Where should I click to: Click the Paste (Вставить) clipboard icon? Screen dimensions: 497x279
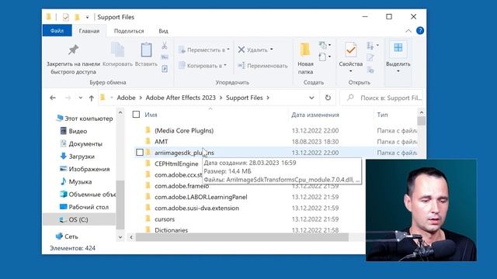click(x=146, y=50)
